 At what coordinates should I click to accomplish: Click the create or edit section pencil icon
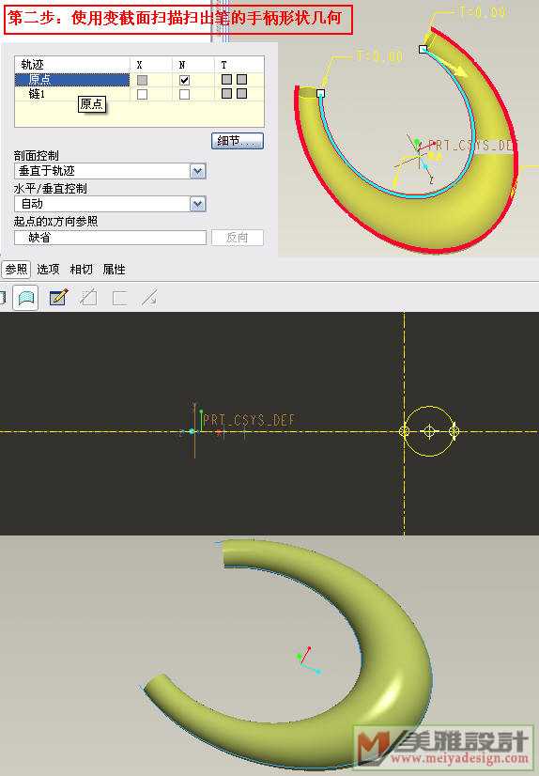tap(58, 298)
